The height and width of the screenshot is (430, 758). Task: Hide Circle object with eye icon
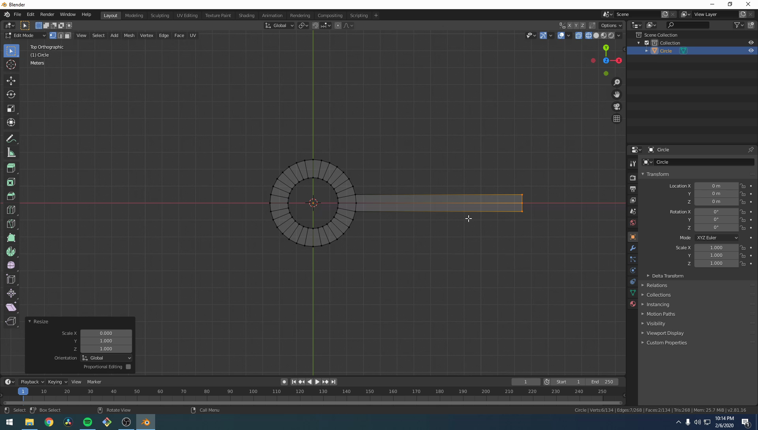click(x=751, y=50)
